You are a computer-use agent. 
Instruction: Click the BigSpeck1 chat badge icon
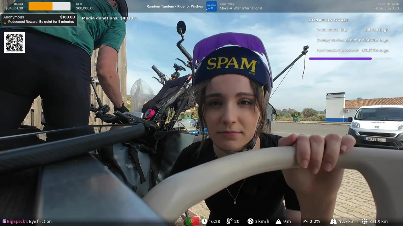[x=4, y=221]
